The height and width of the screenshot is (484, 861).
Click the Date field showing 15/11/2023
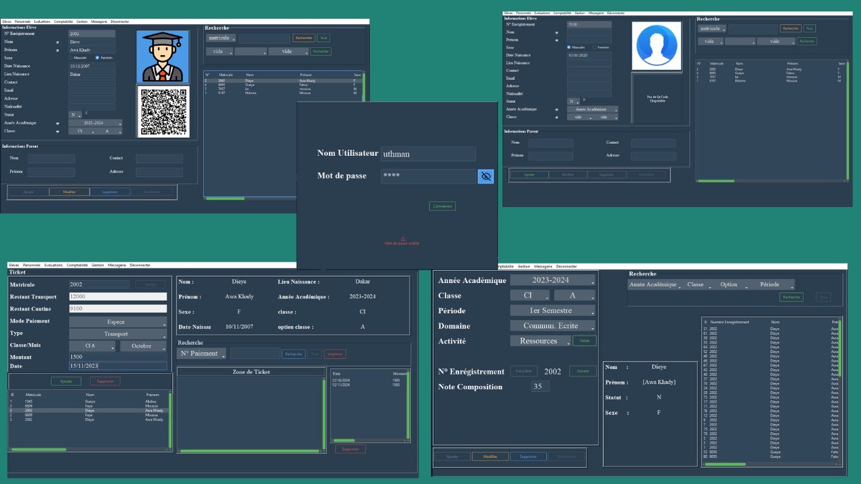click(118, 366)
